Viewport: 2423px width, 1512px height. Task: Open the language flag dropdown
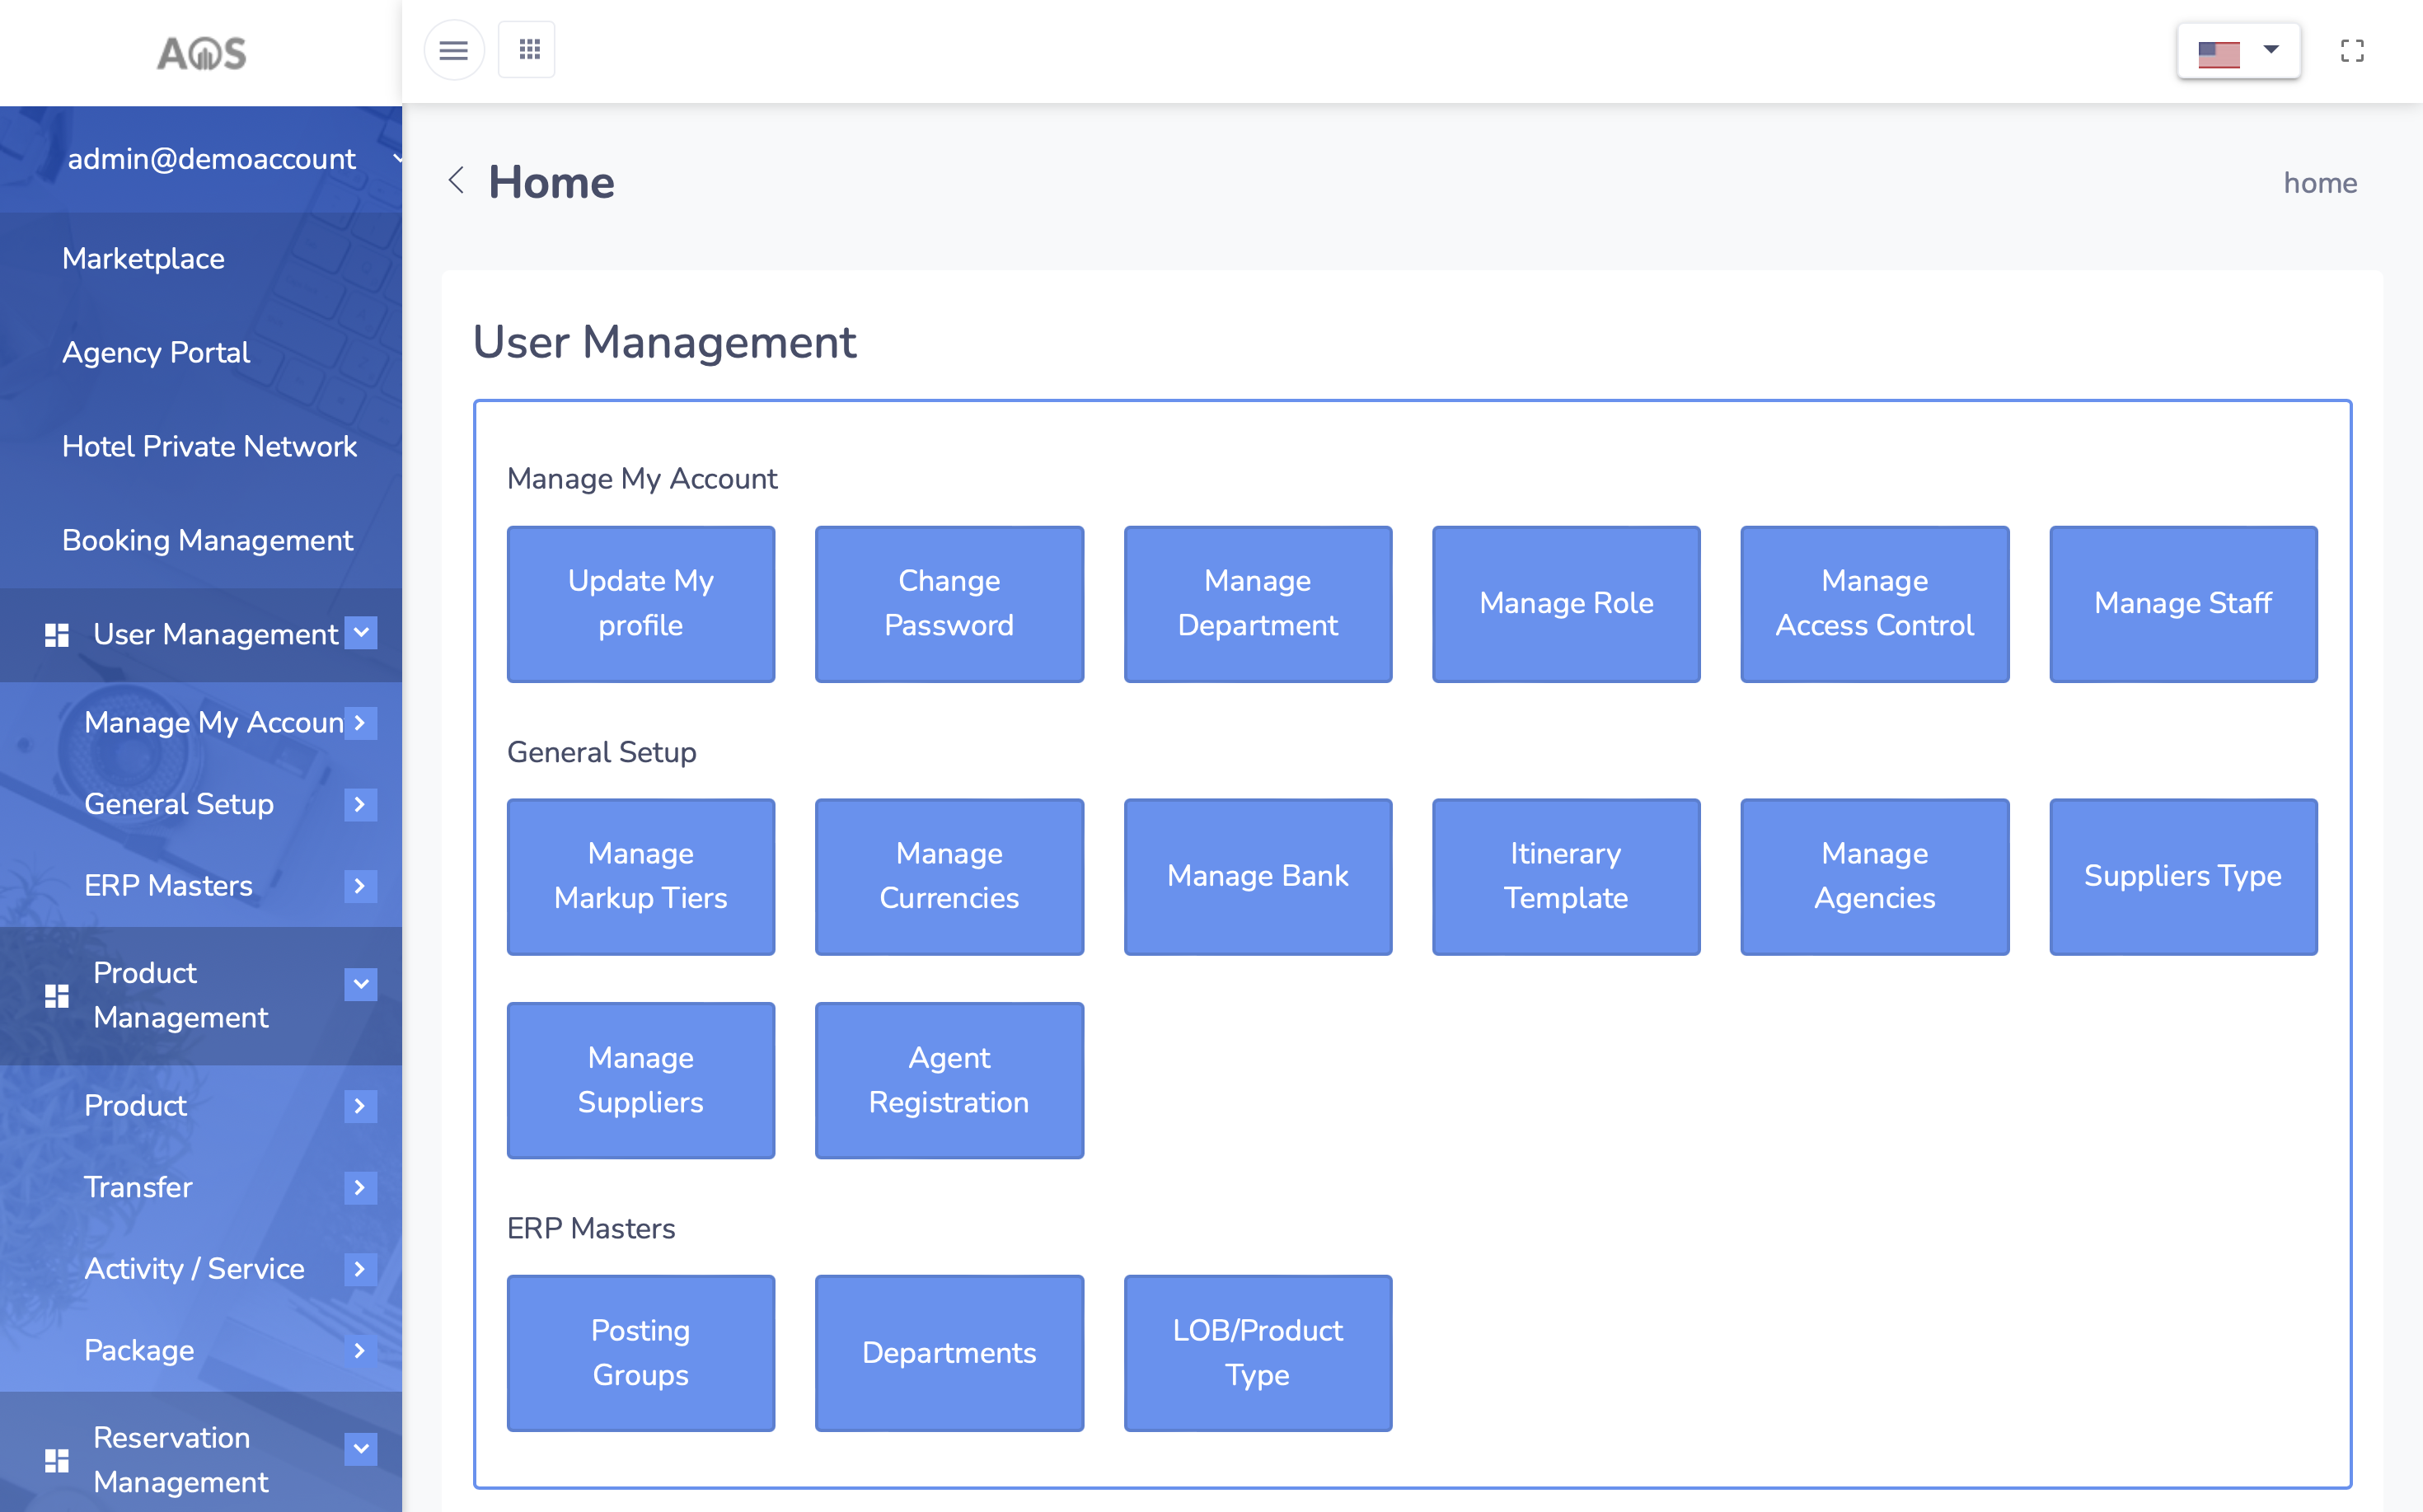[x=2238, y=50]
